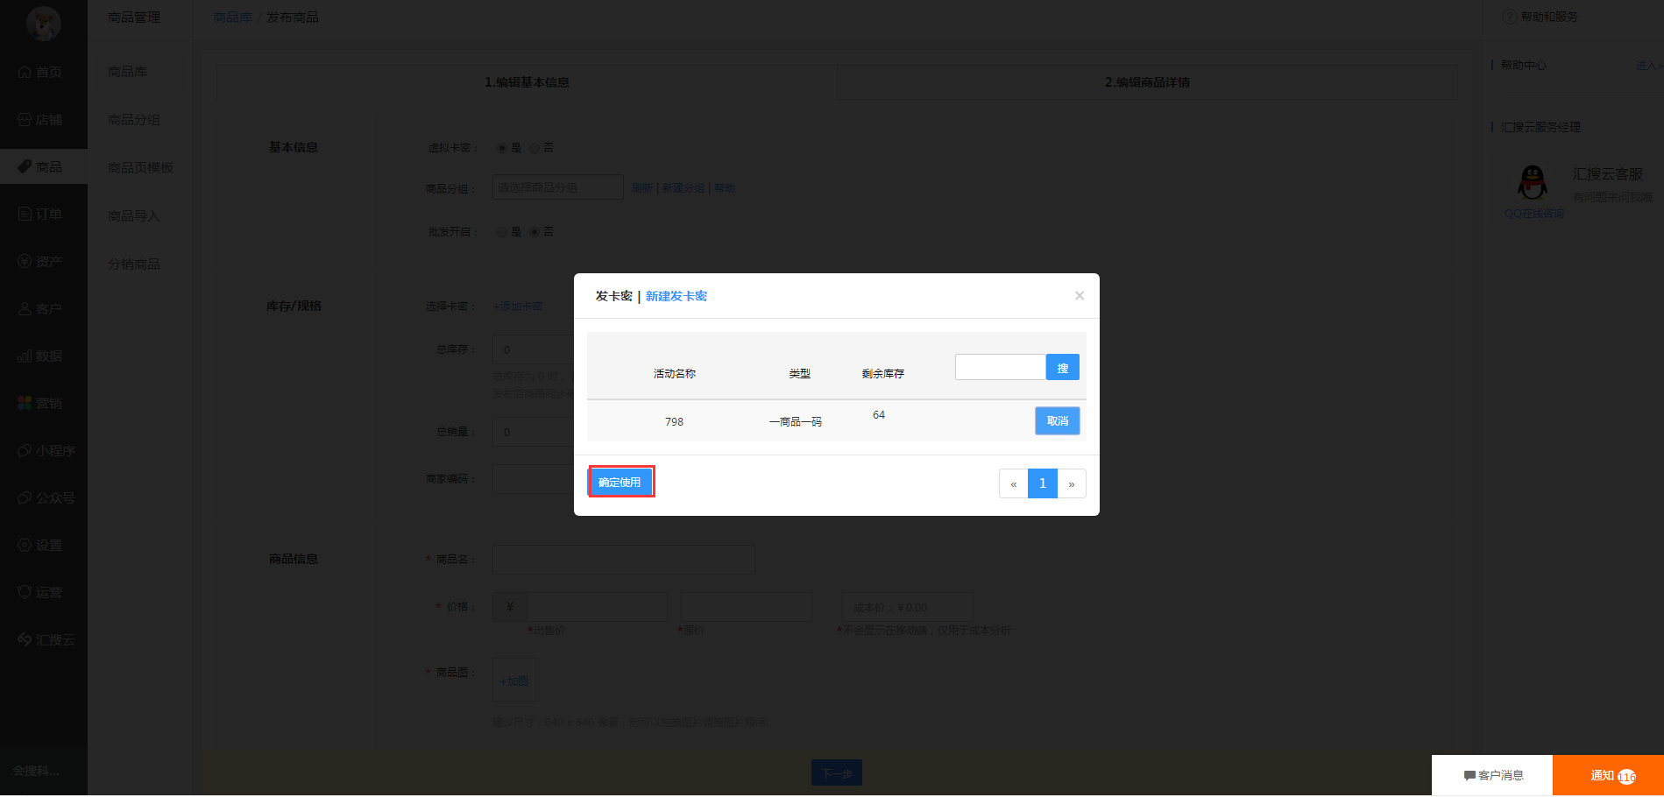The width and height of the screenshot is (1664, 797).
Task: Switch to 新建发卡密 tab
Action: [676, 296]
